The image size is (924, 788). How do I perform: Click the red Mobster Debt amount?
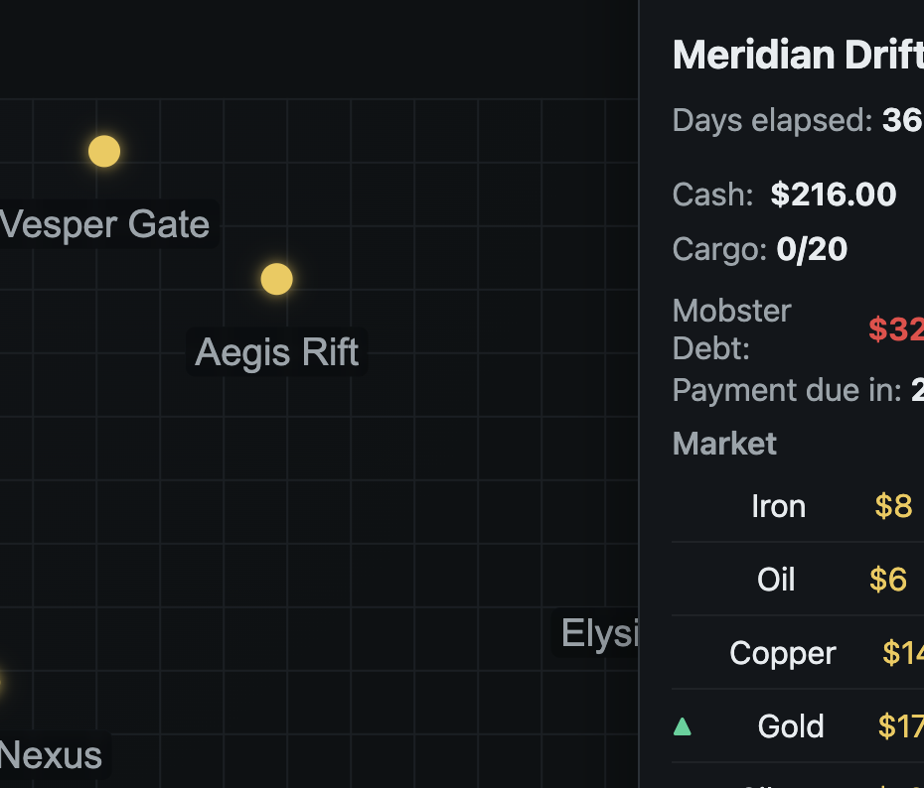pos(896,328)
